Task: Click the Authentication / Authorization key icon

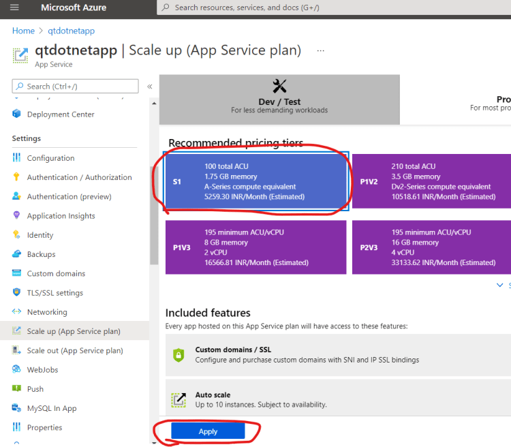Action: coord(16,176)
